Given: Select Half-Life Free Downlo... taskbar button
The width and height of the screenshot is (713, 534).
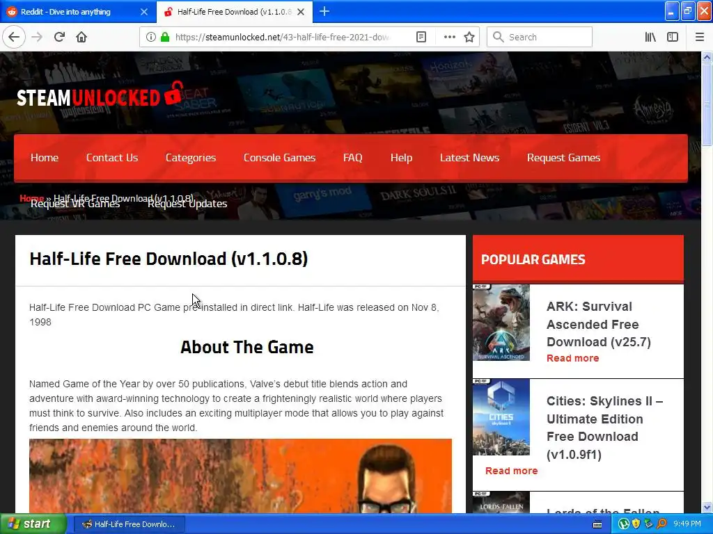Looking at the screenshot, I should pyautogui.click(x=129, y=524).
